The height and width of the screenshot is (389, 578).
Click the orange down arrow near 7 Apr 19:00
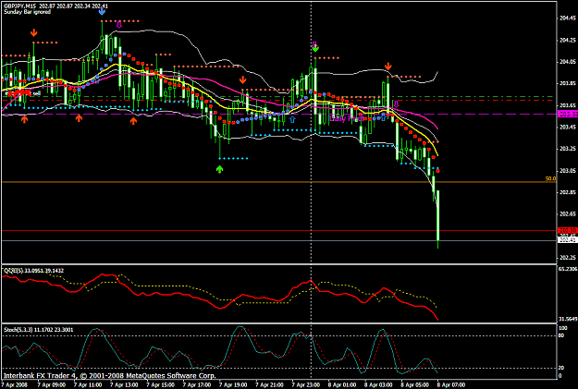242,80
